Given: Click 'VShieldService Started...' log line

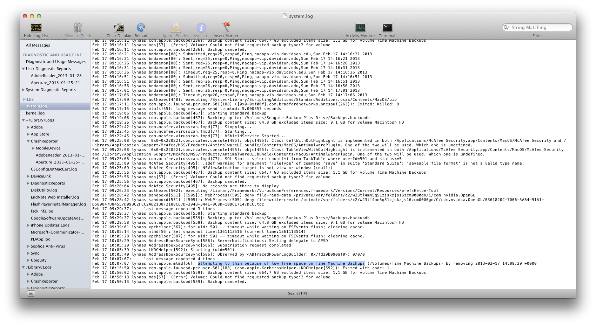Looking at the screenshot, I should (189, 136).
